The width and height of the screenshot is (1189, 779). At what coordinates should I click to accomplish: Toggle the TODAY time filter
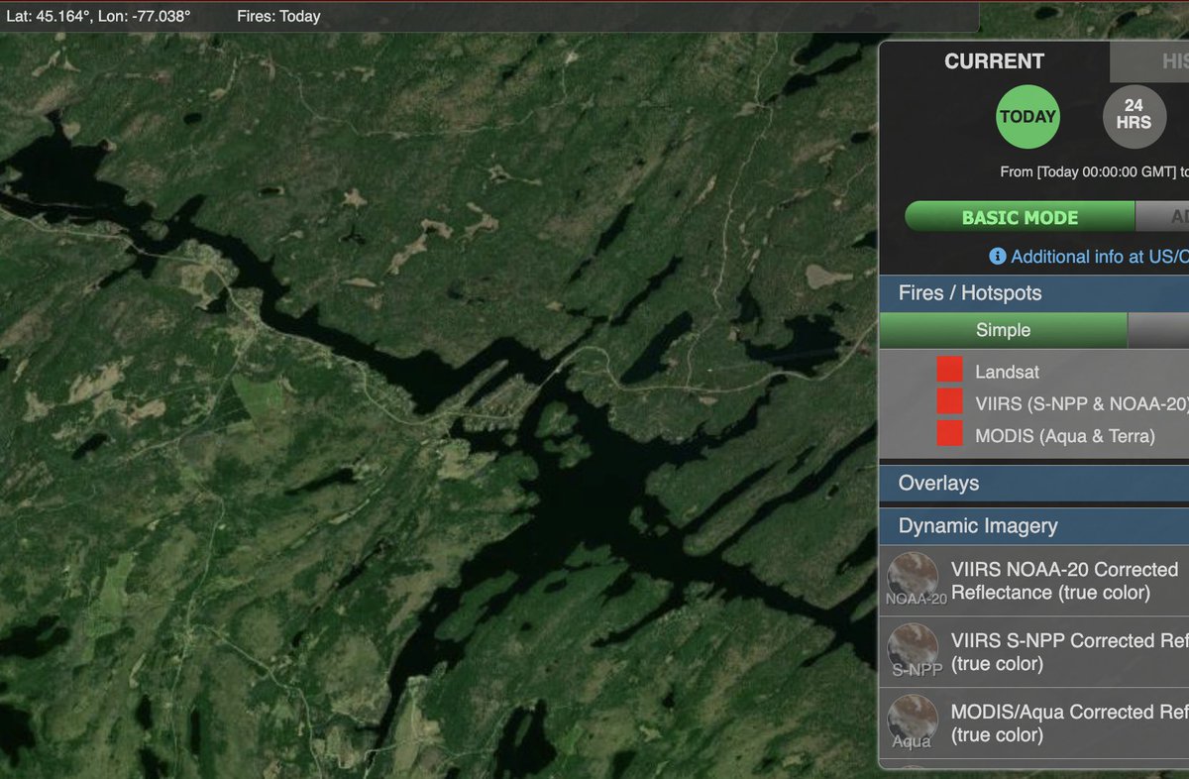click(1027, 116)
